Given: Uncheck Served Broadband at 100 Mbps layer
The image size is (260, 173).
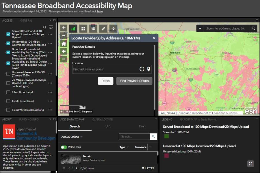Looking at the screenshot, I should tap(8, 34).
